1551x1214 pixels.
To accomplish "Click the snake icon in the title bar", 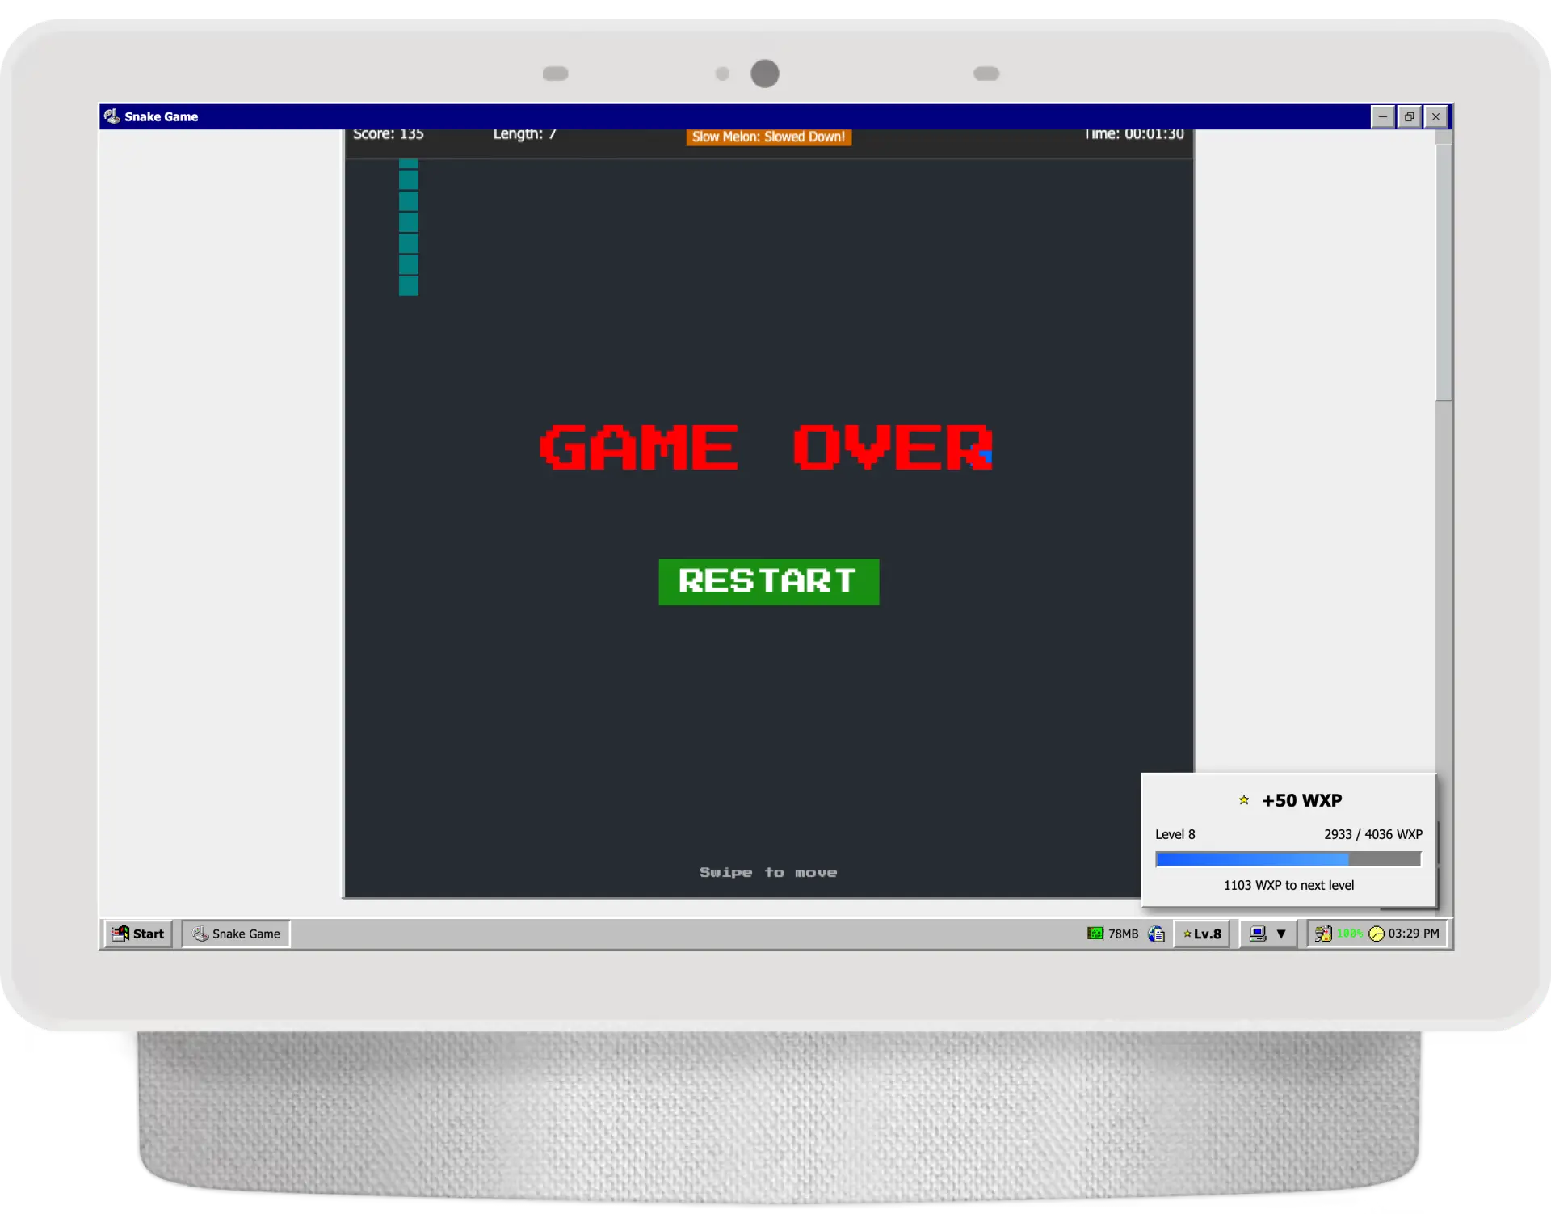I will [113, 116].
